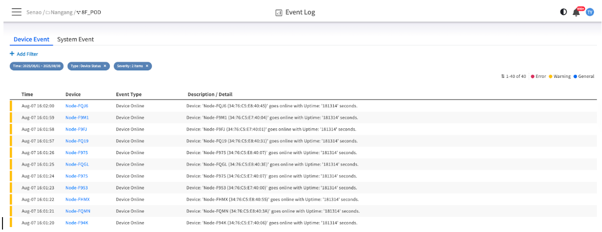602x232 pixels.
Task: Open the notifications bell with 999+ badge
Action: point(576,12)
